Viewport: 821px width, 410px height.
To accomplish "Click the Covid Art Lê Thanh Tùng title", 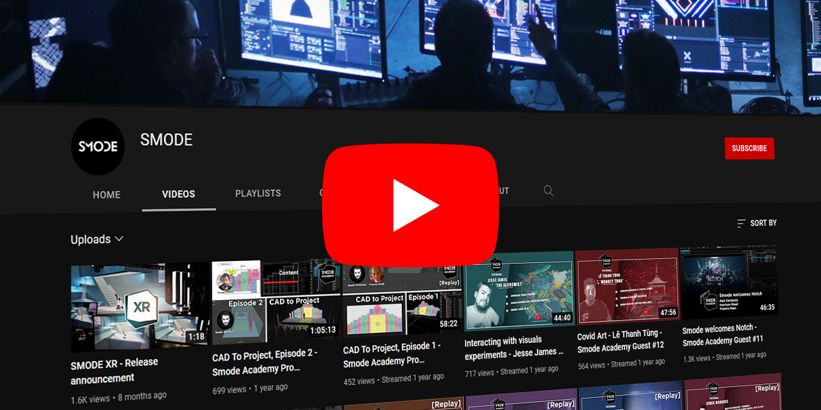I will tap(620, 342).
